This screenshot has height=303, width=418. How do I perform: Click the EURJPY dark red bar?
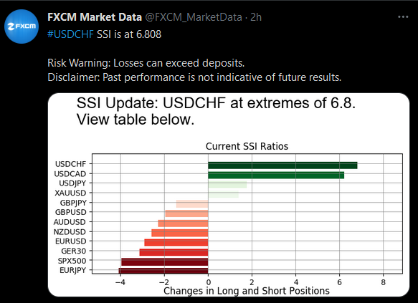click(163, 271)
